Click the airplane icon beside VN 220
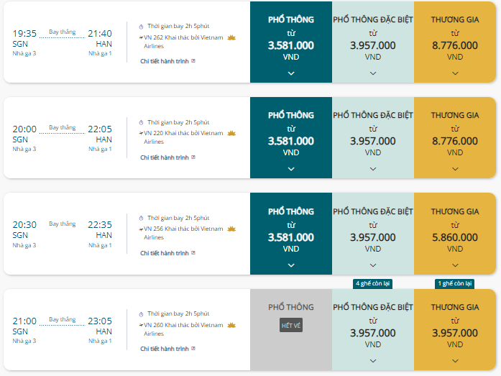This screenshot has width=501, height=376. coord(141,133)
